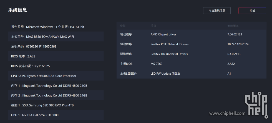Click the 2.A32 version cell in the table

pyautogui.click(x=231, y=64)
